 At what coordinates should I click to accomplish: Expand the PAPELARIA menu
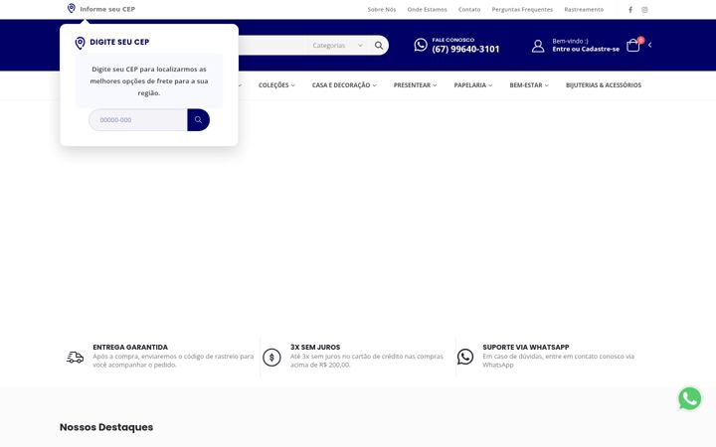click(473, 85)
